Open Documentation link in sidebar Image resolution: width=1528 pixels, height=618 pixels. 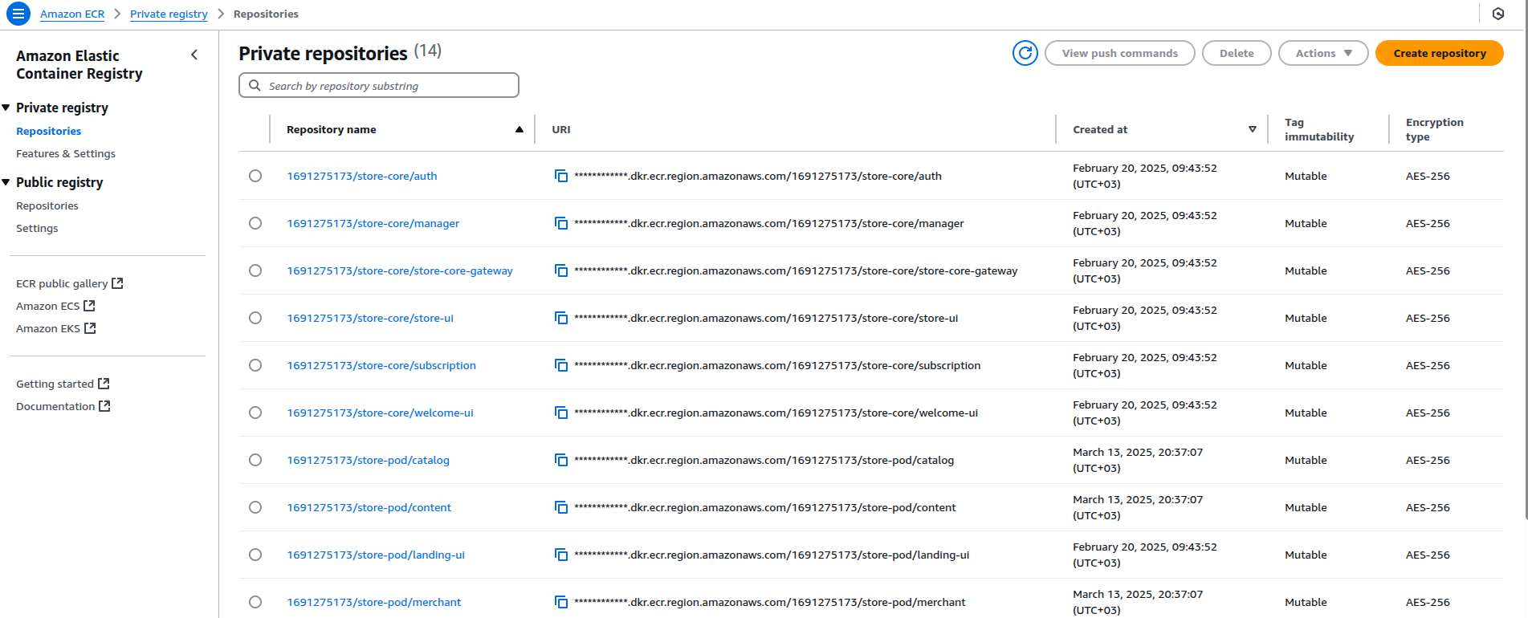tap(55, 406)
